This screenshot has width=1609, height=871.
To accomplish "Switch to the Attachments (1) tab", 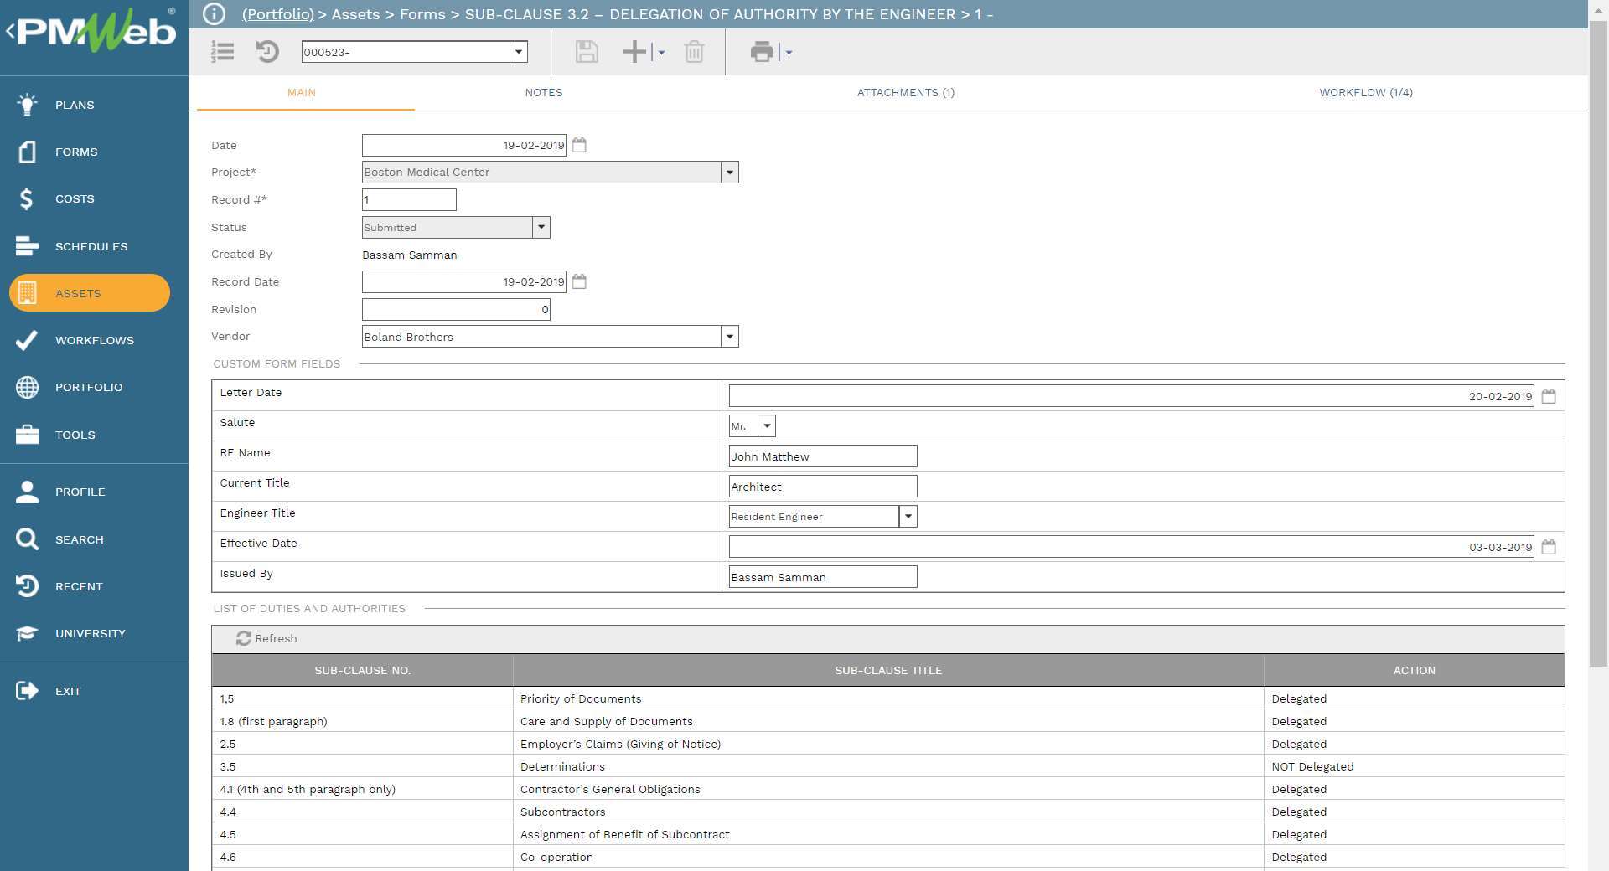I will pos(906,93).
